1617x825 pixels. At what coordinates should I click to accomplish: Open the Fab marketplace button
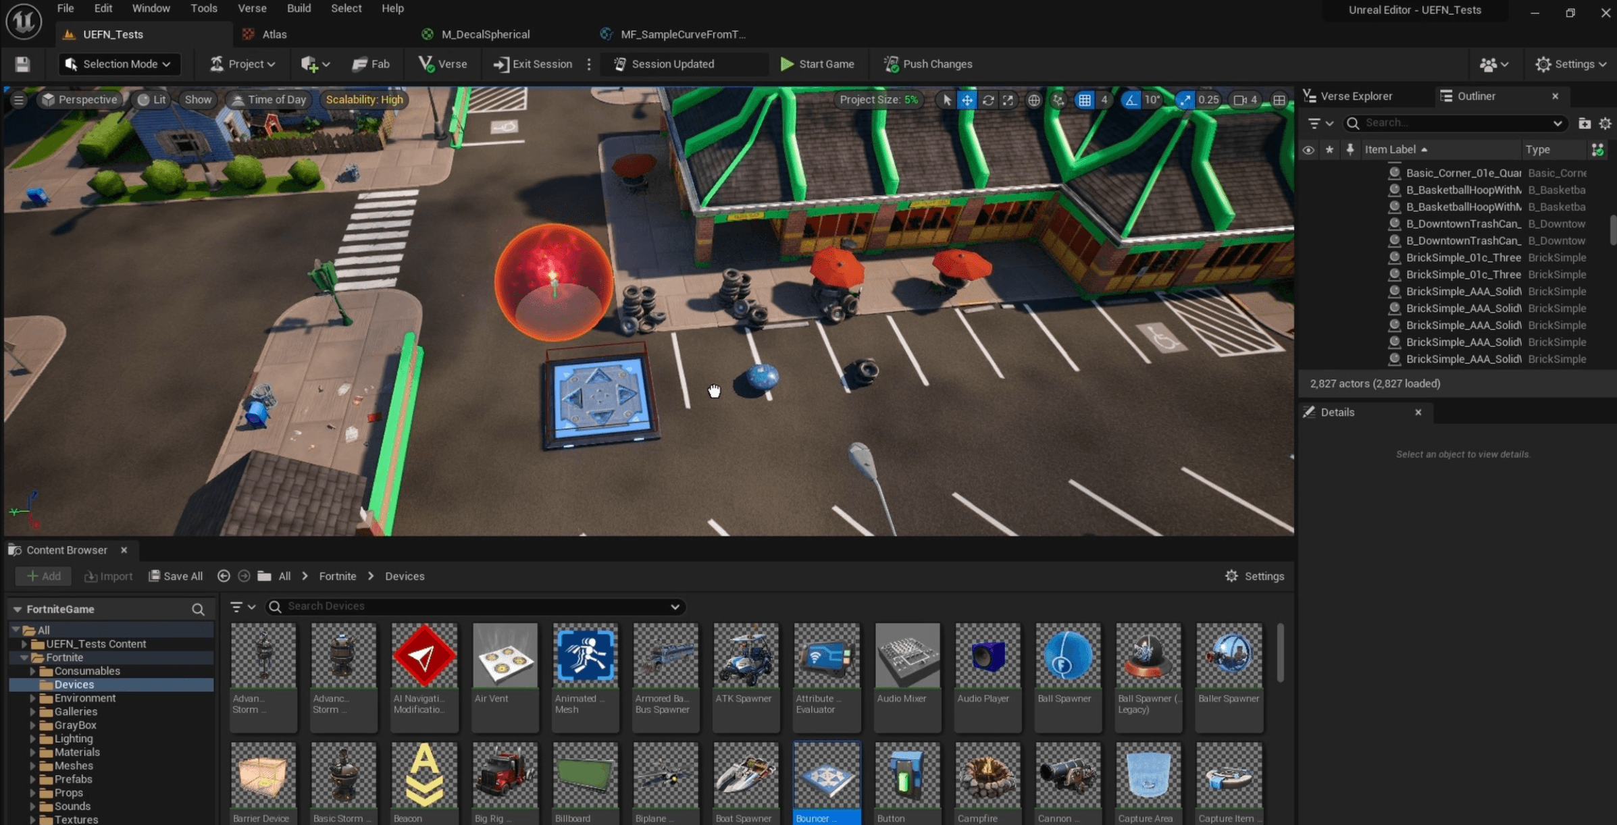(371, 64)
